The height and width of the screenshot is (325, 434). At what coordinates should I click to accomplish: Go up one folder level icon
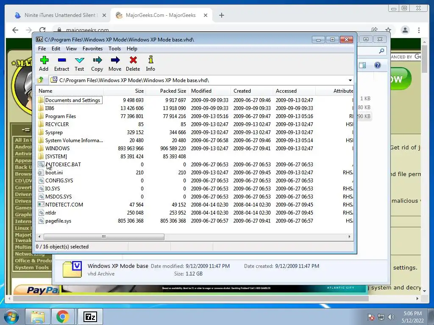coord(41,80)
